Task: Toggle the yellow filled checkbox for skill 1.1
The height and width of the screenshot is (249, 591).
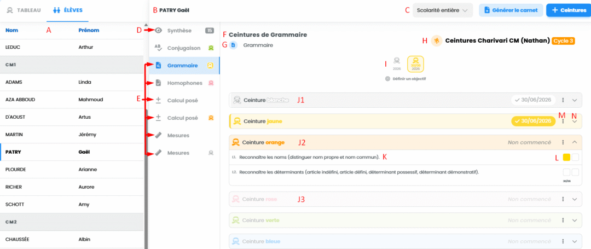Action: (566, 158)
